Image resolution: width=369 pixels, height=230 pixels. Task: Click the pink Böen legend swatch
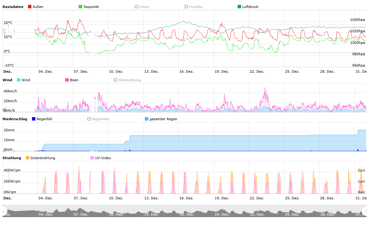(x=67, y=80)
